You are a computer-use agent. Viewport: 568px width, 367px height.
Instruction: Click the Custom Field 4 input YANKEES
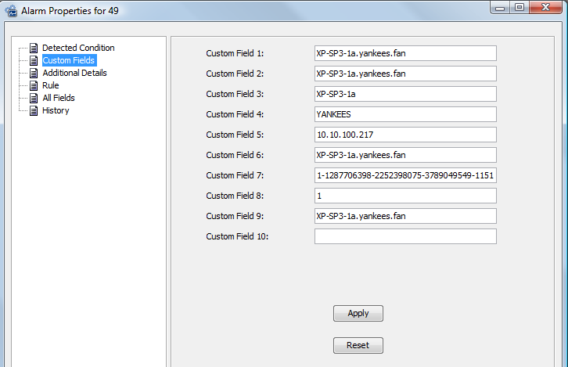(405, 114)
